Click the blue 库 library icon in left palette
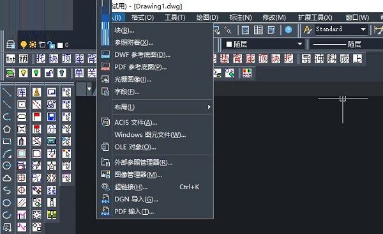Screen dimensions: 383x234 pyautogui.click(x=22, y=92)
